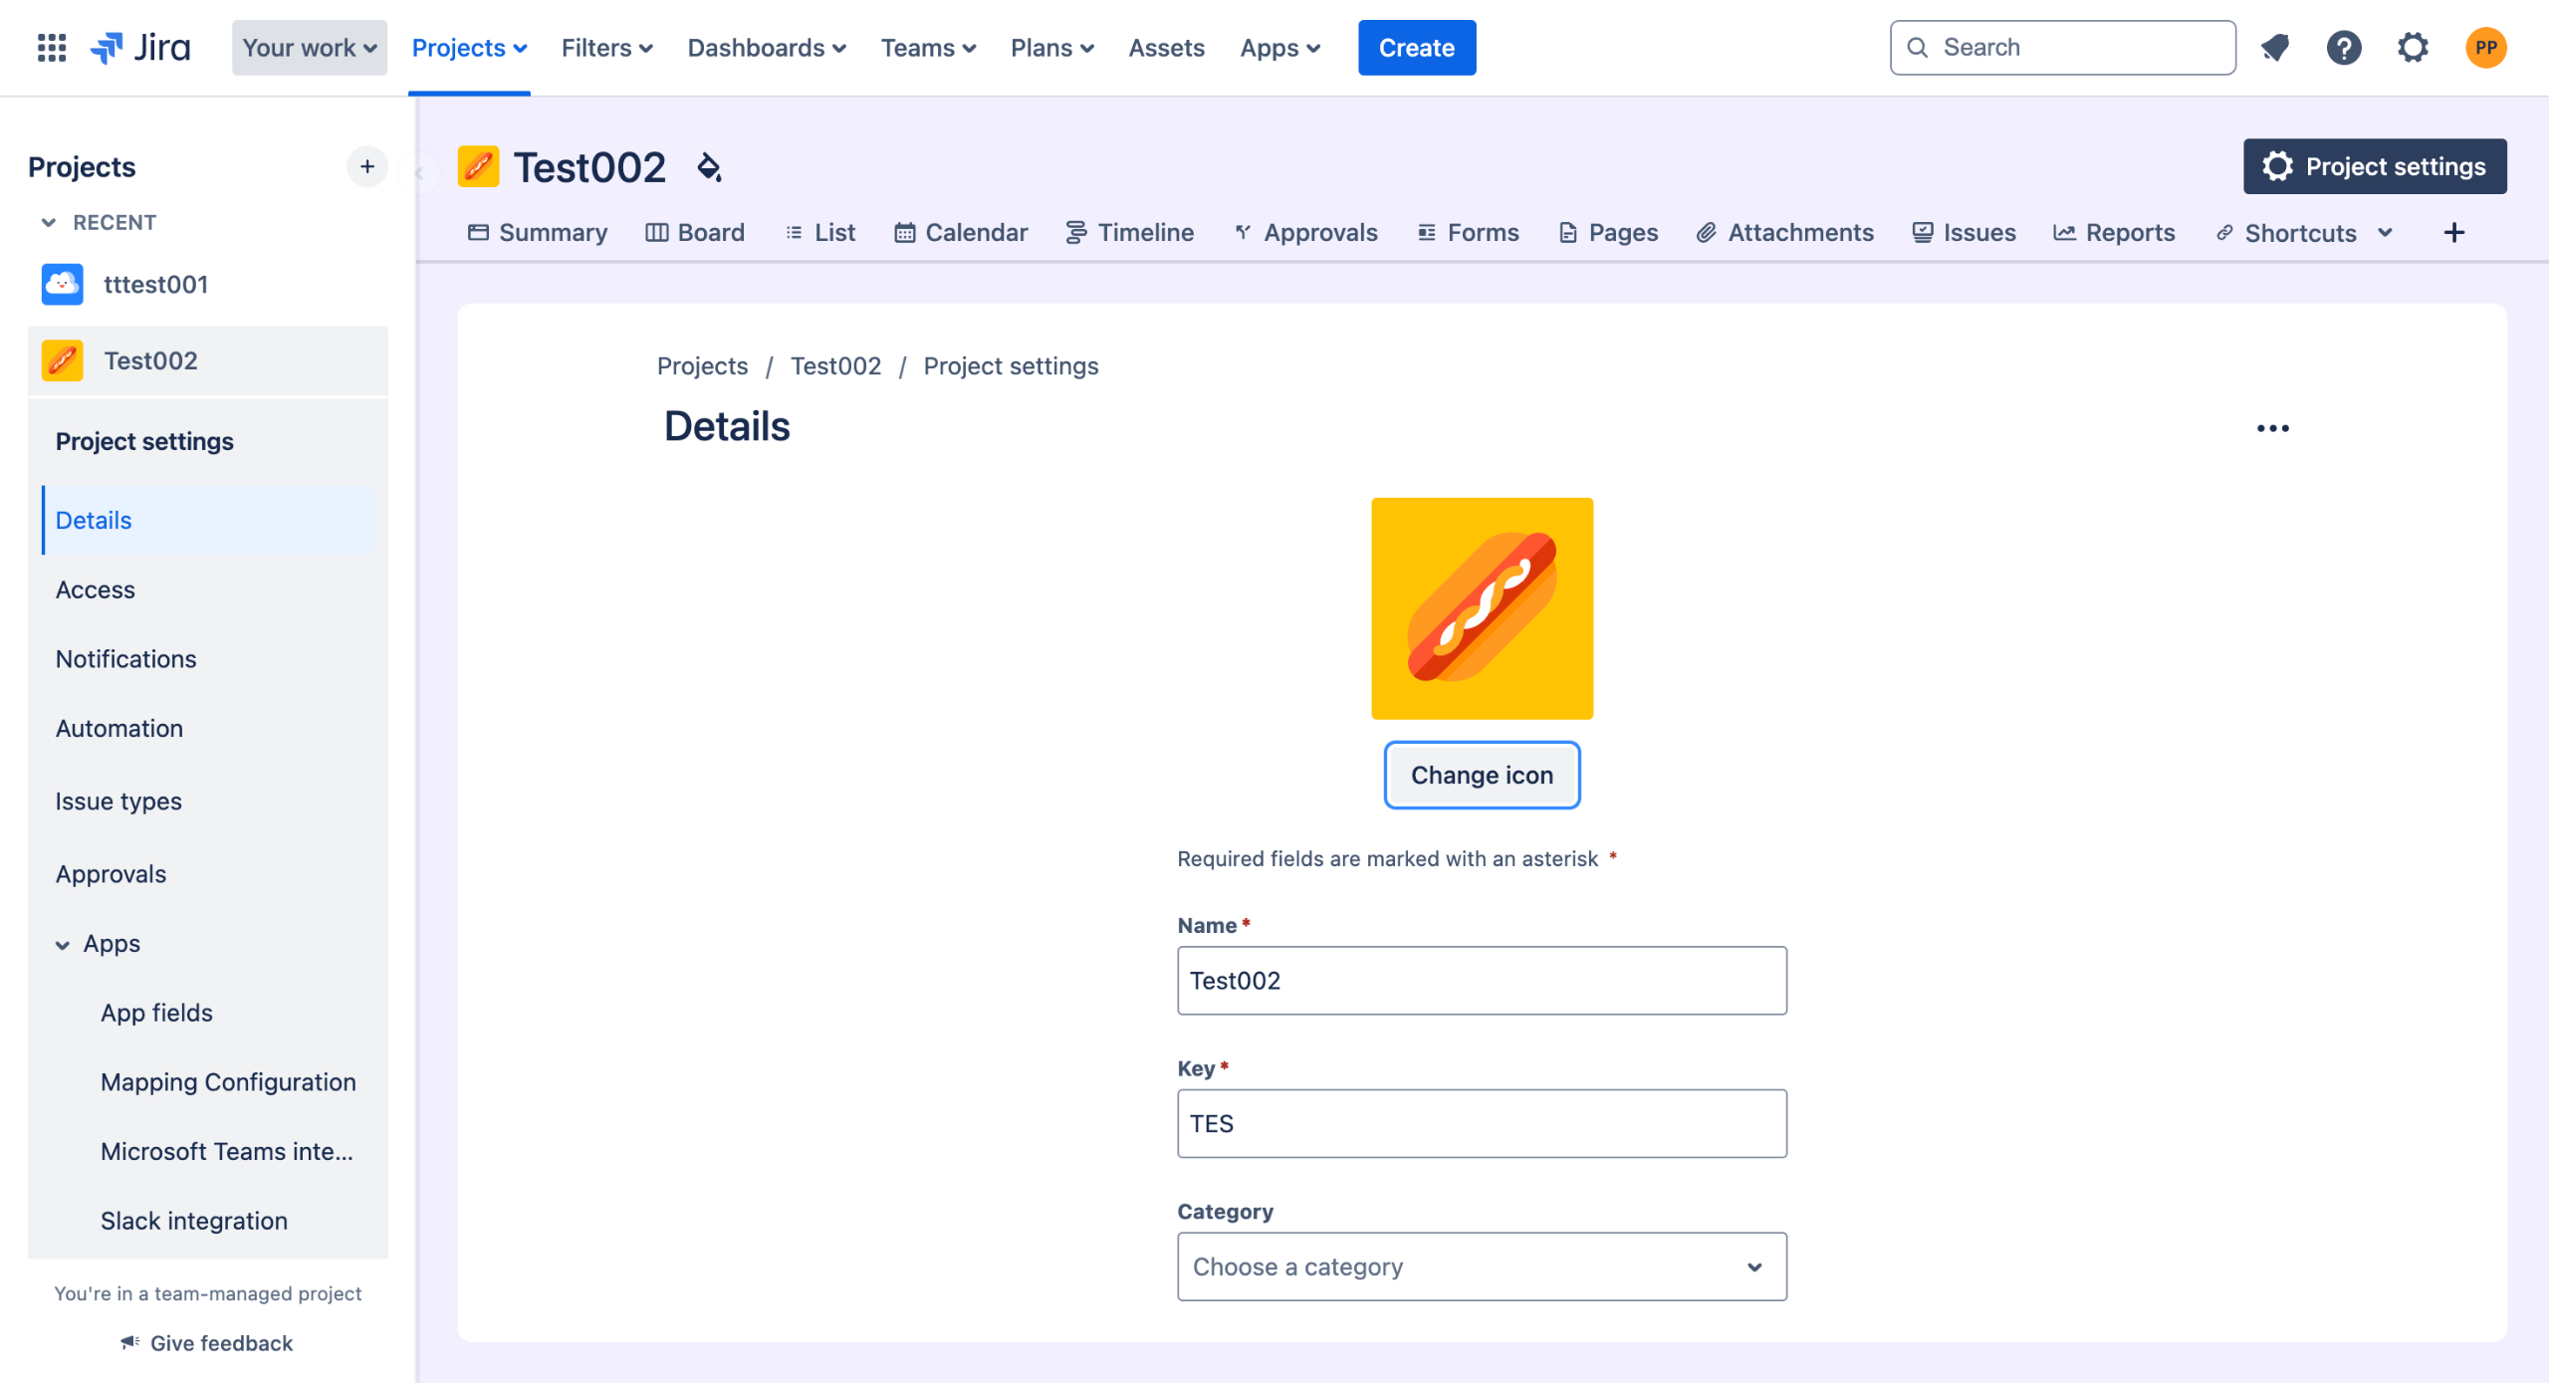The image size is (2549, 1383).
Task: Switch to the Timeline tab
Action: tap(1129, 232)
